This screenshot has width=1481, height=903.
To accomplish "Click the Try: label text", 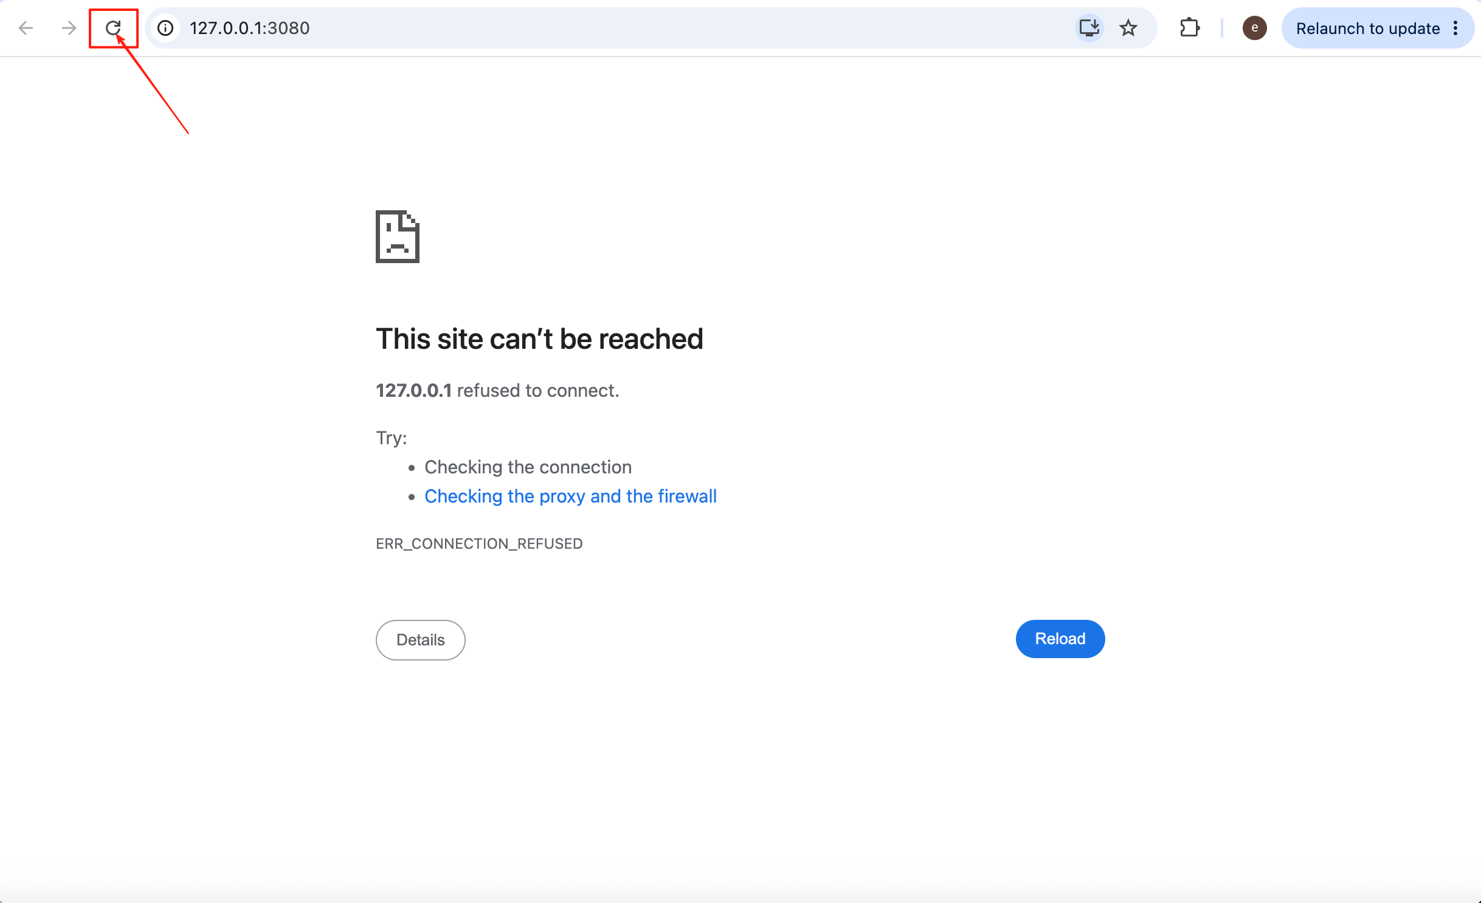I will (392, 438).
